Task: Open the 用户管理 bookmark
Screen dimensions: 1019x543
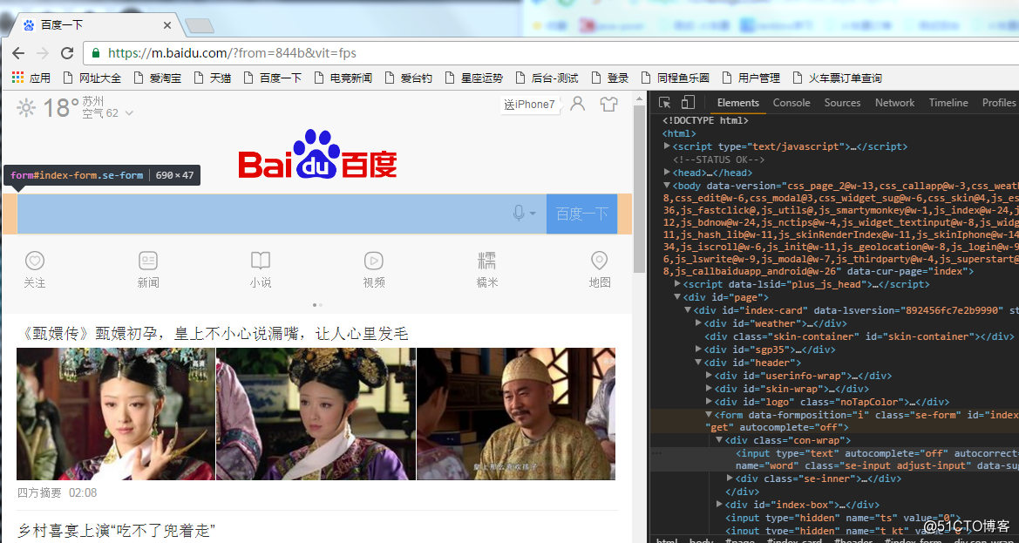Action: pyautogui.click(x=751, y=78)
